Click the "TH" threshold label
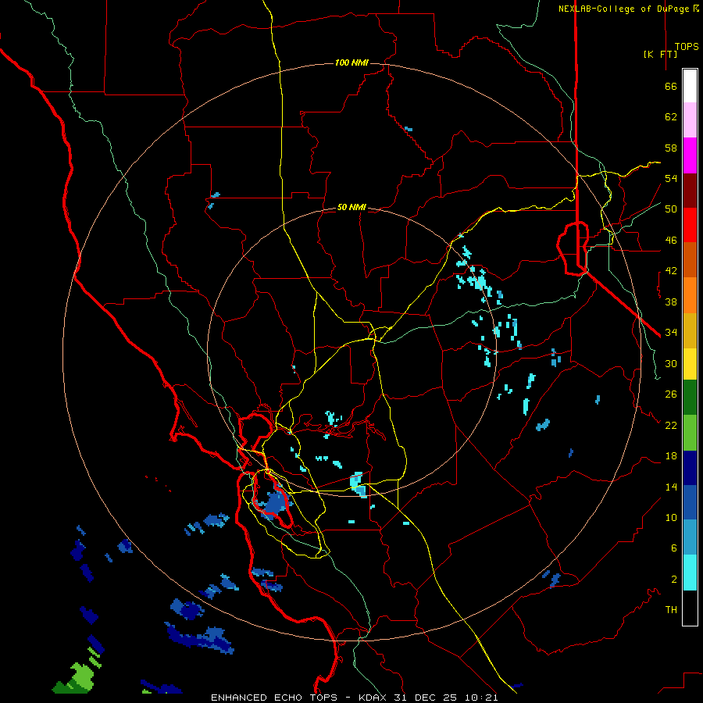Image resolution: width=703 pixels, height=703 pixels. click(x=671, y=610)
